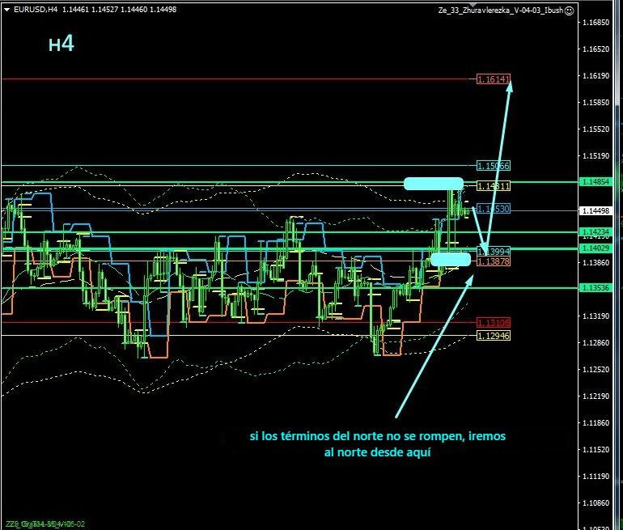Click the gray chart shift triangle marker at top
Image resolution: width=623 pixels, height=530 pixels.
tap(473, 4)
